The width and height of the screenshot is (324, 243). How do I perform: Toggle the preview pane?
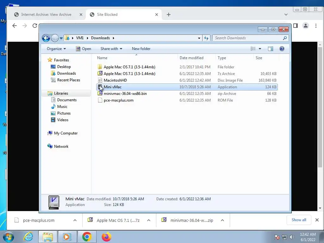pos(271,49)
